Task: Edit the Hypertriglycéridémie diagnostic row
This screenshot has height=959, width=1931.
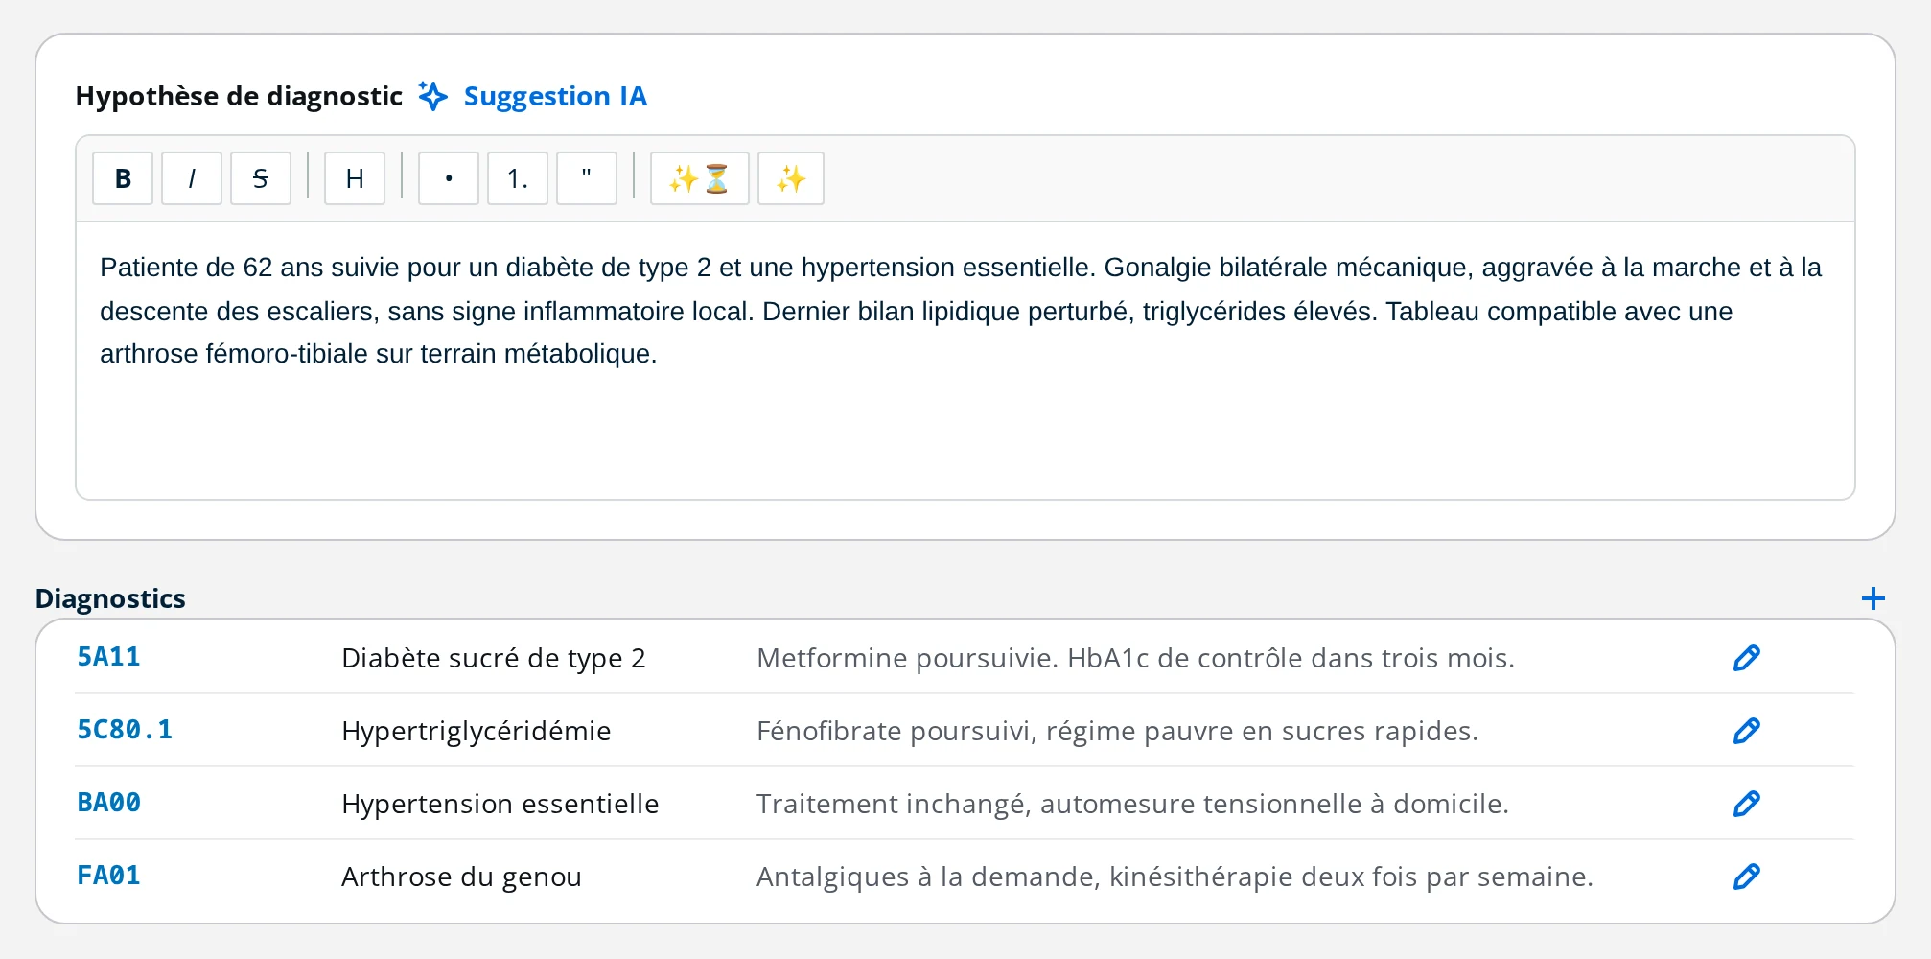Action: 1747,731
